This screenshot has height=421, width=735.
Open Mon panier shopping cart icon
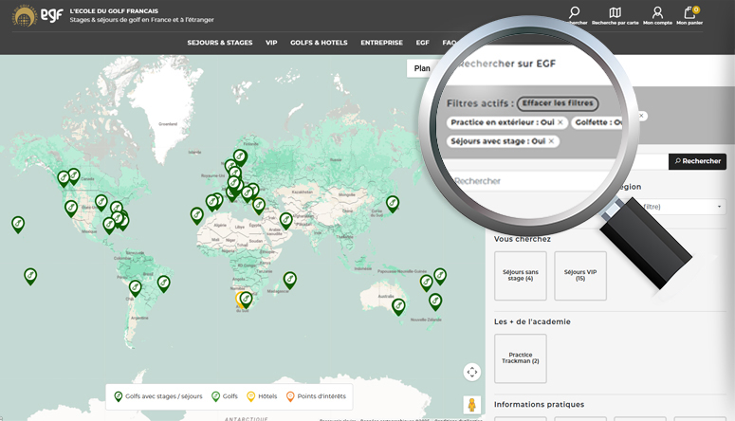(x=691, y=13)
